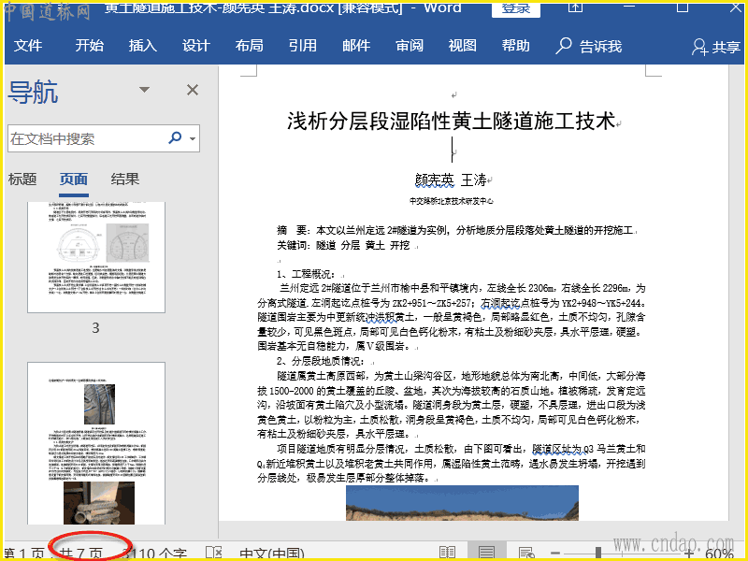Open the 邮件 ribbon tab

[x=356, y=46]
